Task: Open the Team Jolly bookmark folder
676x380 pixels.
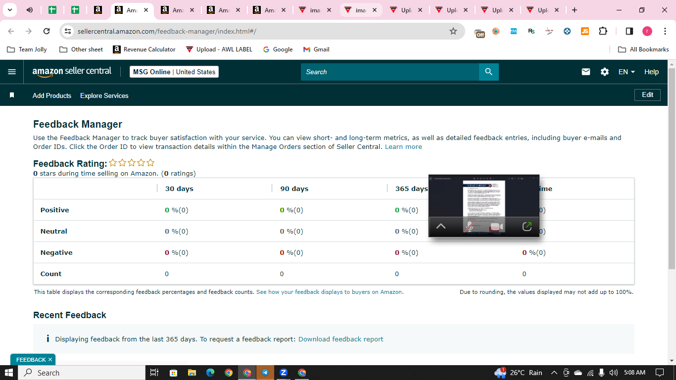Action: [x=27, y=49]
